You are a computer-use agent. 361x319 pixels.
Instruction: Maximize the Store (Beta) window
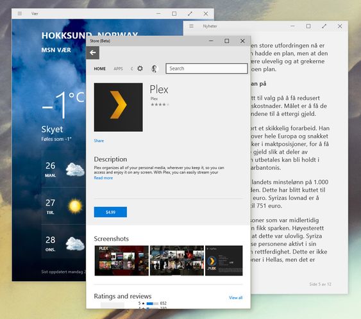click(x=227, y=41)
